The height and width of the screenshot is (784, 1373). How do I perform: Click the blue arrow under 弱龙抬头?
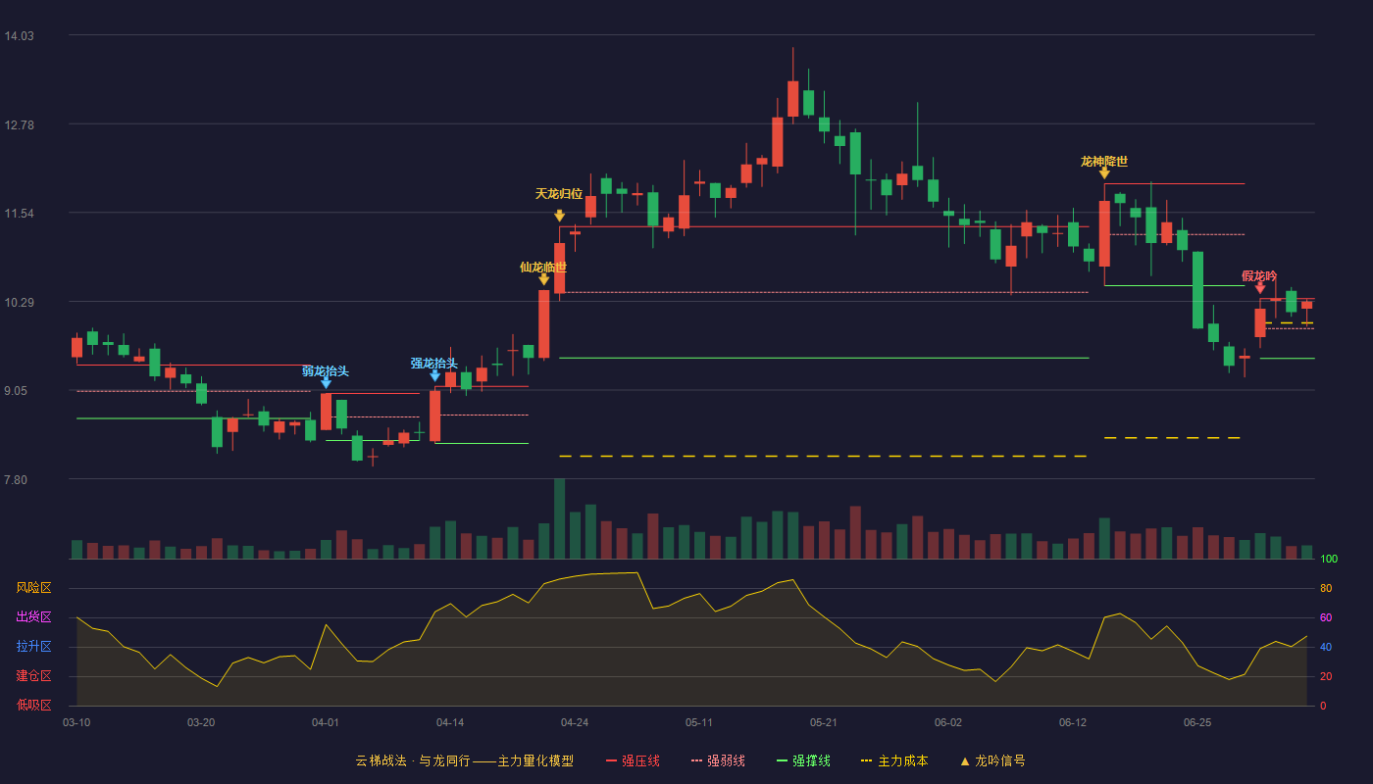[x=326, y=383]
